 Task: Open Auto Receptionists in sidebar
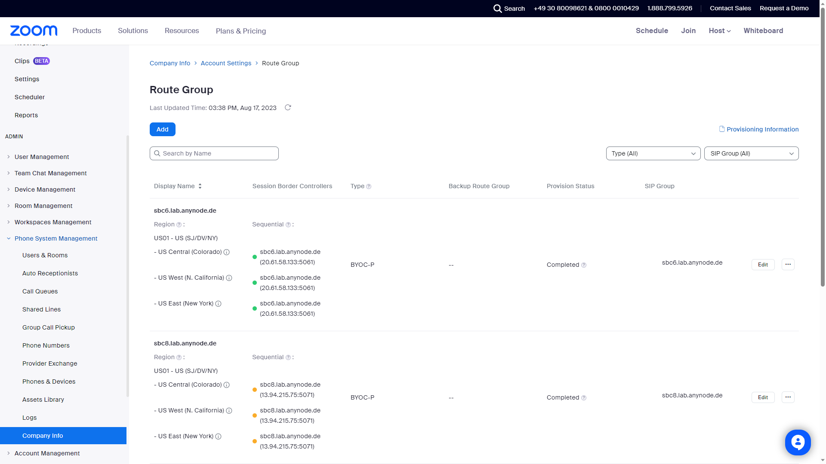point(50,273)
